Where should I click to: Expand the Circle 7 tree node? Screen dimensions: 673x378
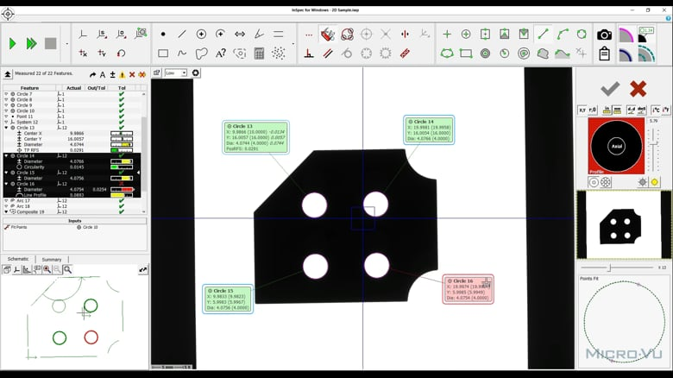click(6, 94)
